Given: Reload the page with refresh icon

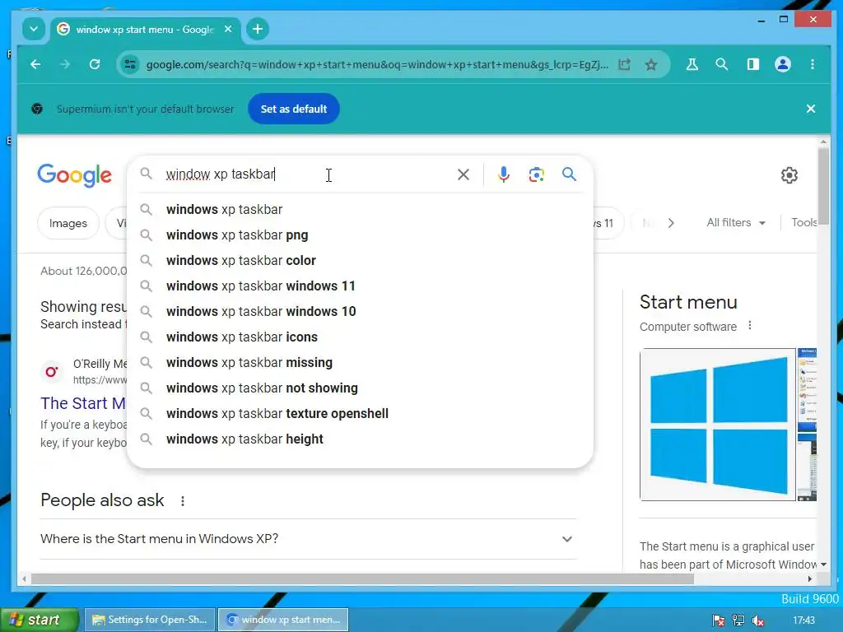Looking at the screenshot, I should [x=95, y=64].
